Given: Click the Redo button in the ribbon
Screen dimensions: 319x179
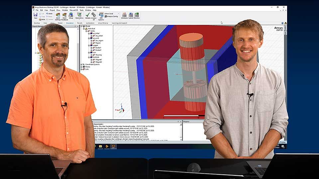Looking at the screenshot, I should (49, 17).
